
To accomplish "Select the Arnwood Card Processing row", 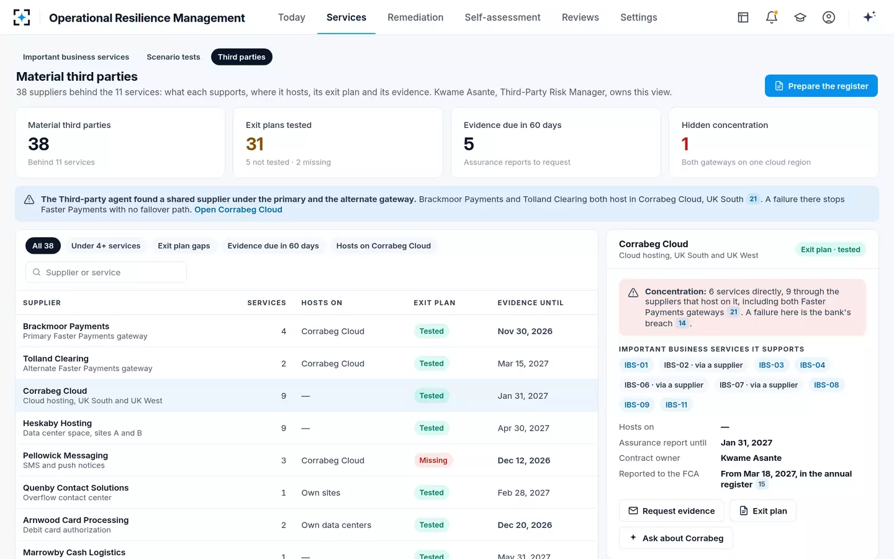I will pyautogui.click(x=307, y=525).
